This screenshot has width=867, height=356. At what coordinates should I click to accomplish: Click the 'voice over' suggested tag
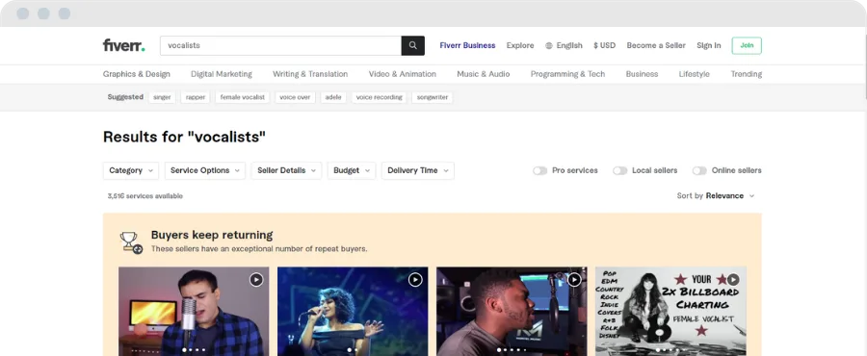(x=295, y=97)
